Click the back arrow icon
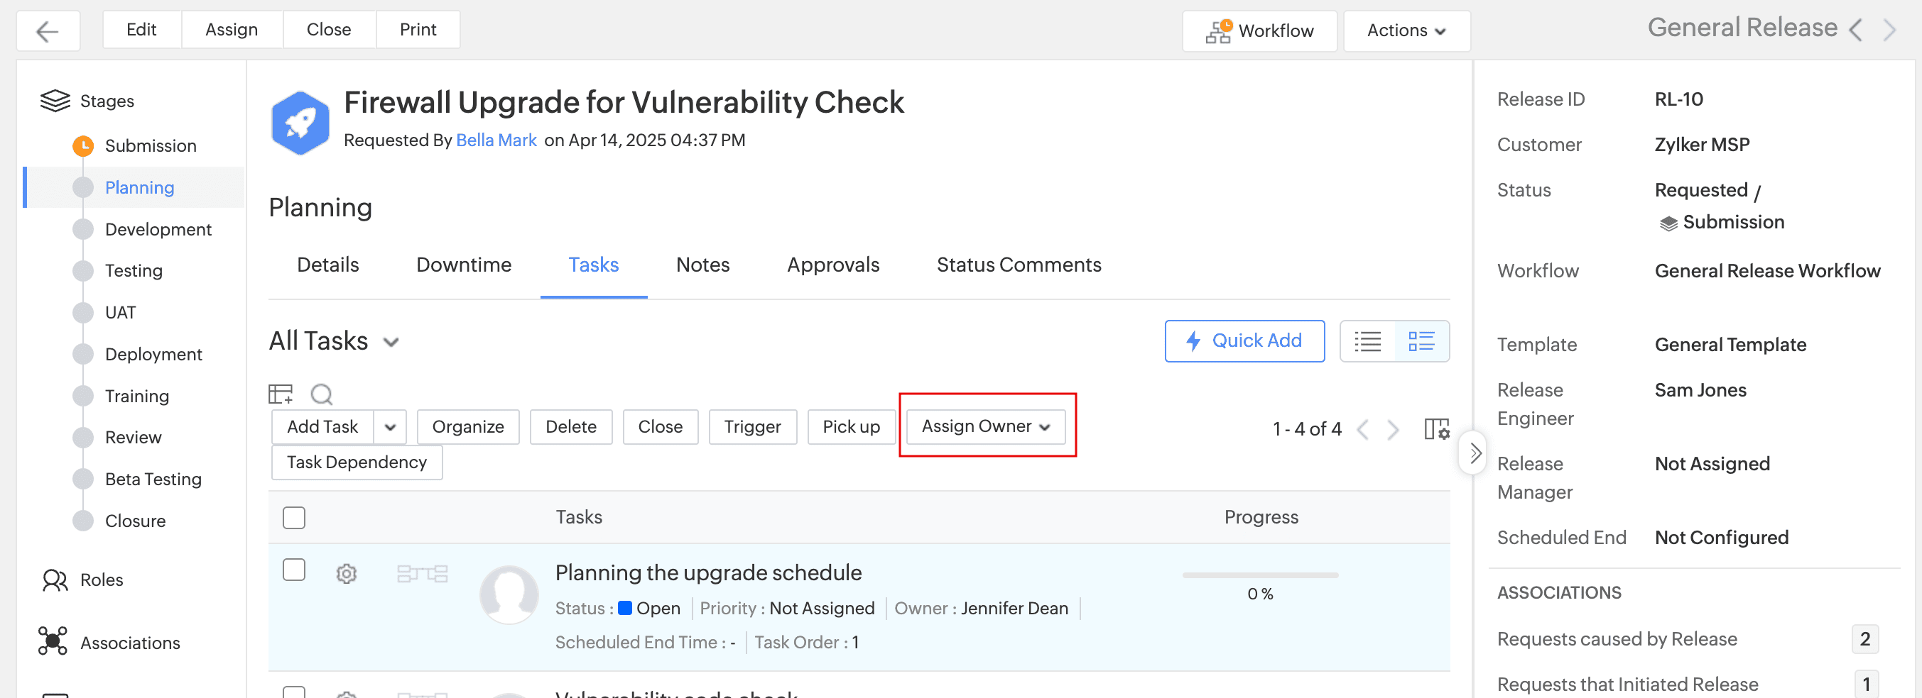The image size is (1922, 698). click(x=48, y=31)
